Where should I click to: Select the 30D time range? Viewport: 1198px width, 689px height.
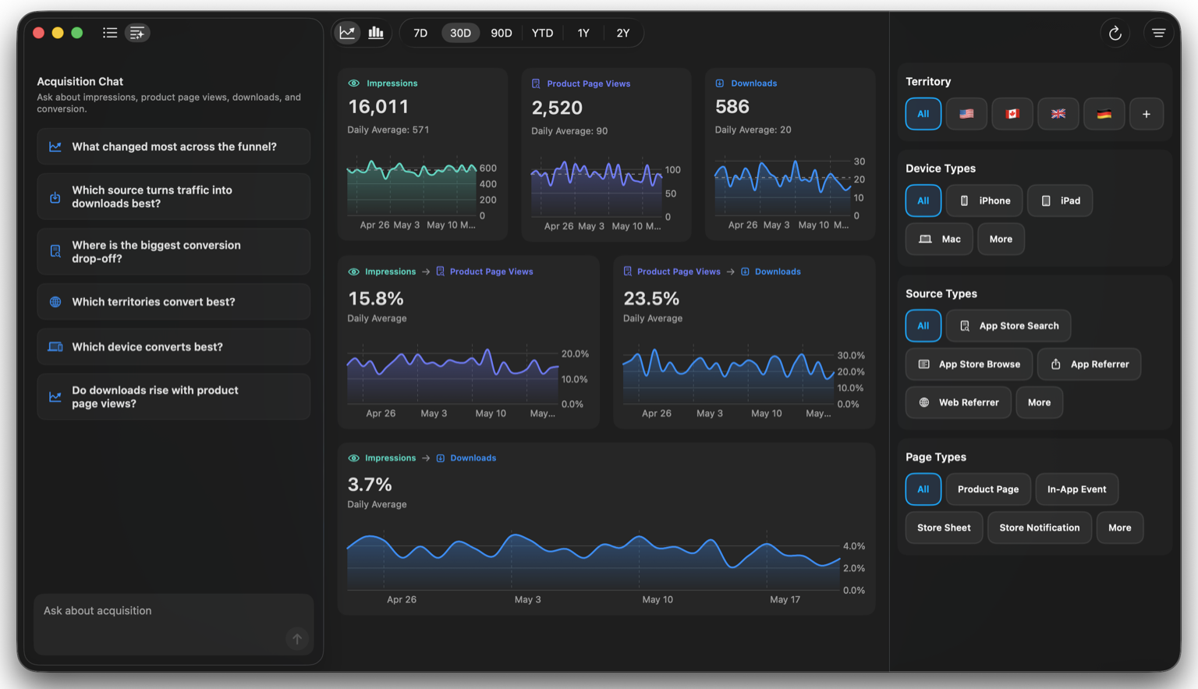[x=461, y=33]
